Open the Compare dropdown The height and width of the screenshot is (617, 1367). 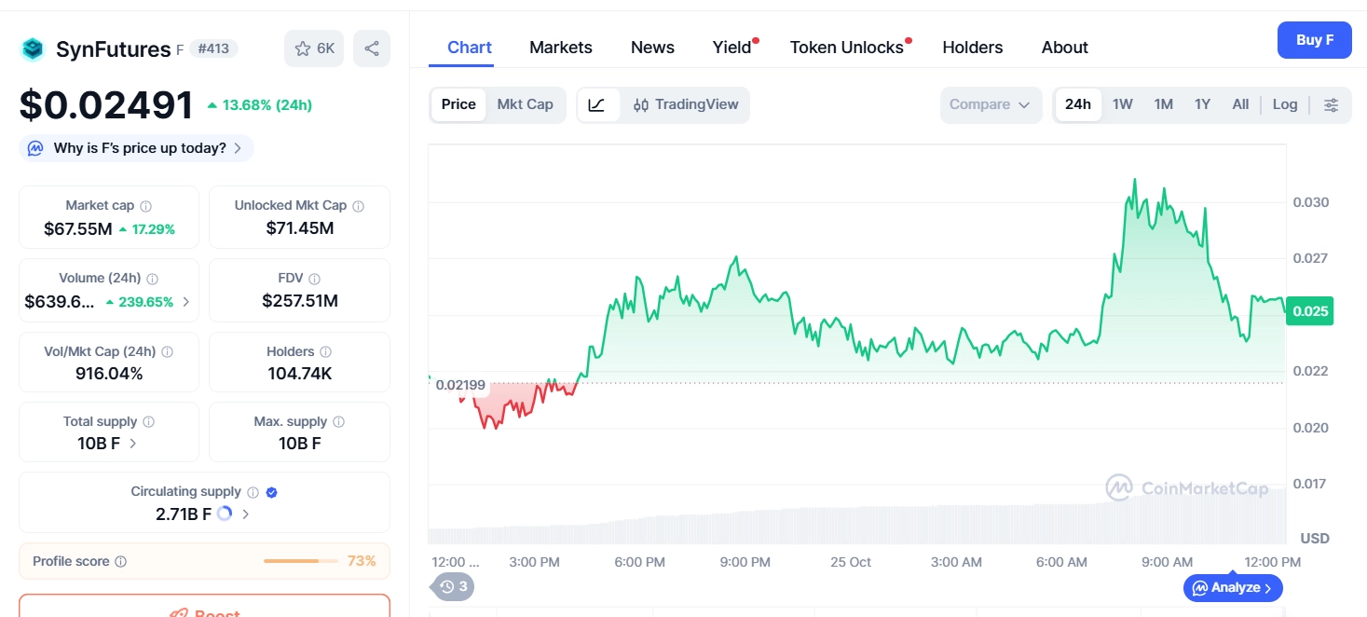990,104
